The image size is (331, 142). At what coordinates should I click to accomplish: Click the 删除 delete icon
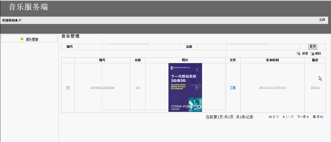coord(312,54)
